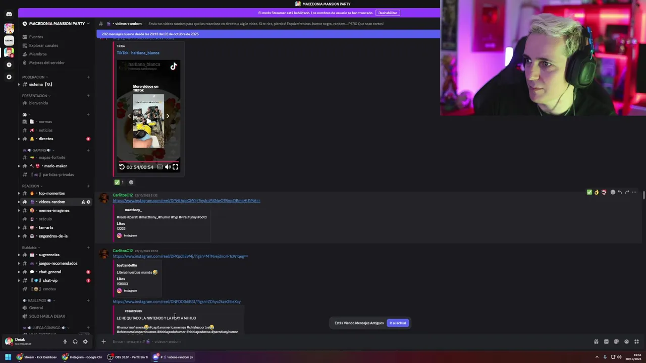Collapse the GAMING category
The height and width of the screenshot is (363, 646).
(x=39, y=150)
